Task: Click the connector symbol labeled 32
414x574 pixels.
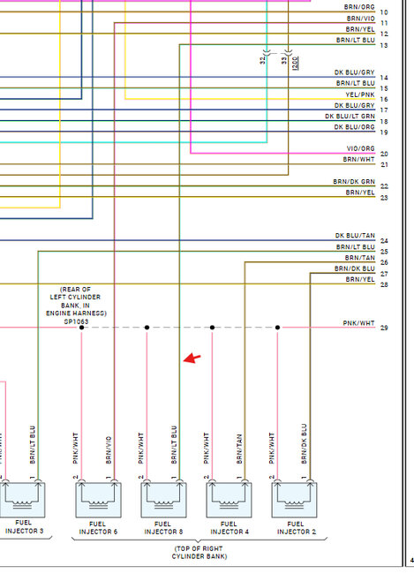Action: (x=267, y=52)
